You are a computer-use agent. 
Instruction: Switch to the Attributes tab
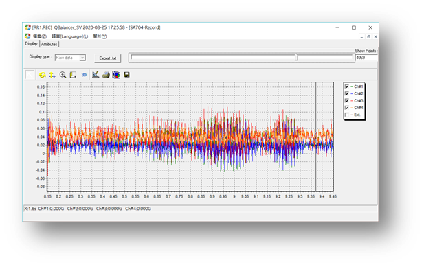point(49,44)
